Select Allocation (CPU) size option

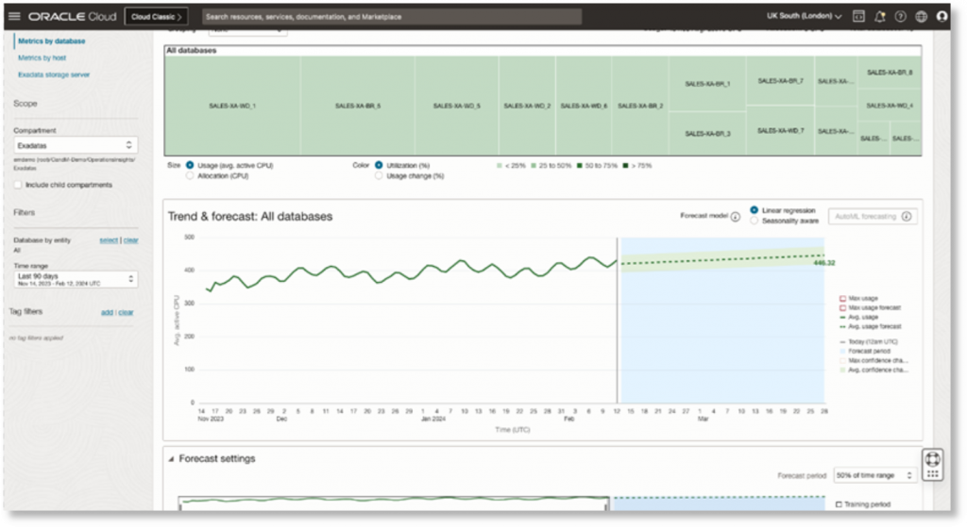click(191, 175)
